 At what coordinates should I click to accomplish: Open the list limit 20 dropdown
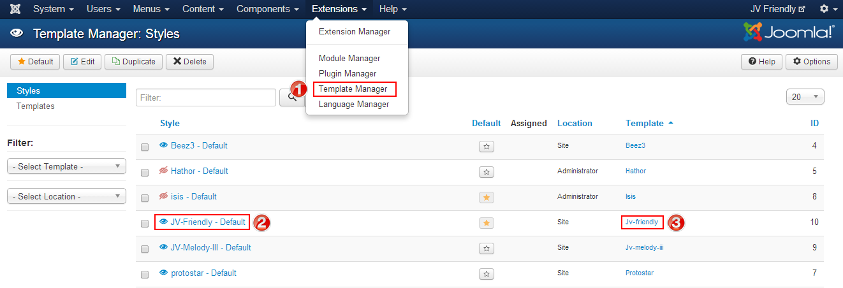tap(806, 97)
